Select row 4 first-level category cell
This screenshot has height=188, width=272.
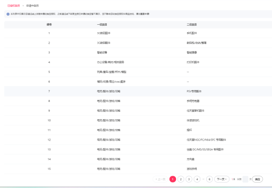[x=110, y=62]
